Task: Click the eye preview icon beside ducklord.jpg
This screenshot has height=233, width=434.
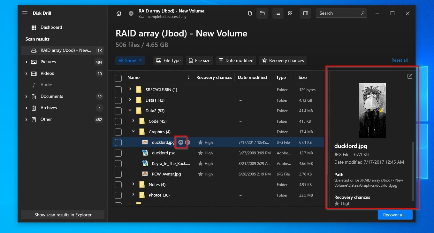Action: click(181, 142)
